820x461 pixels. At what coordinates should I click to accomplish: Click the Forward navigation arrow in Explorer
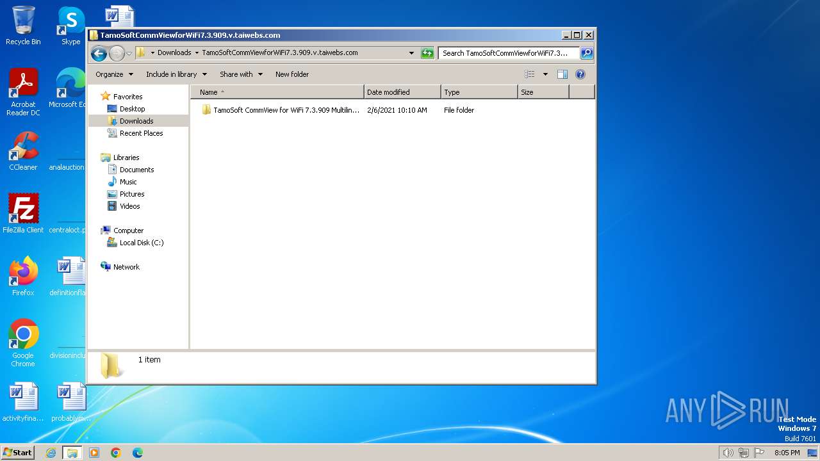(117, 53)
